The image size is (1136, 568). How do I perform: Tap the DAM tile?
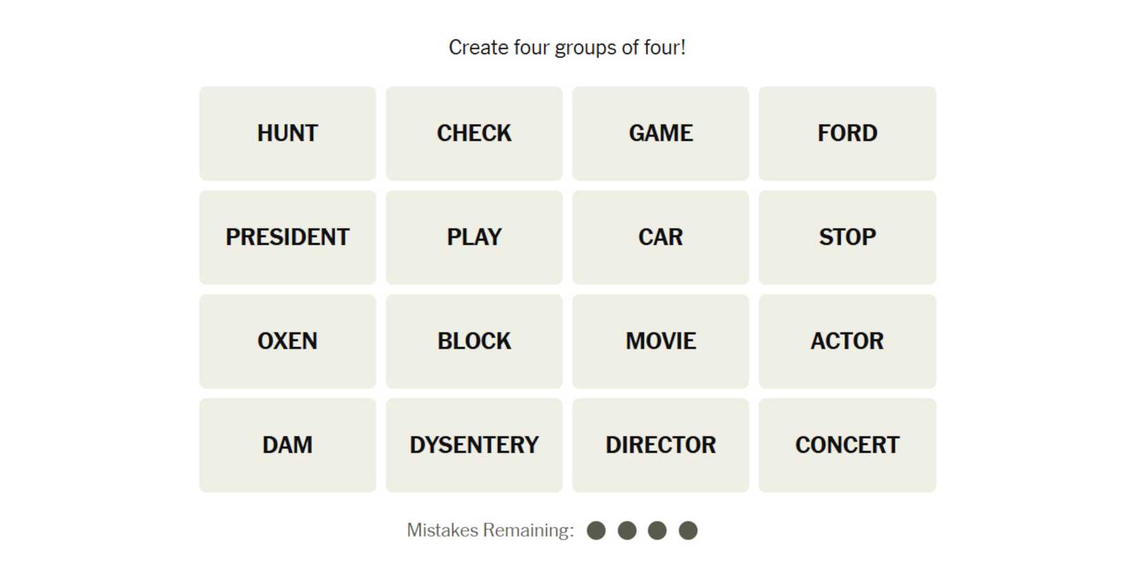pyautogui.click(x=288, y=445)
